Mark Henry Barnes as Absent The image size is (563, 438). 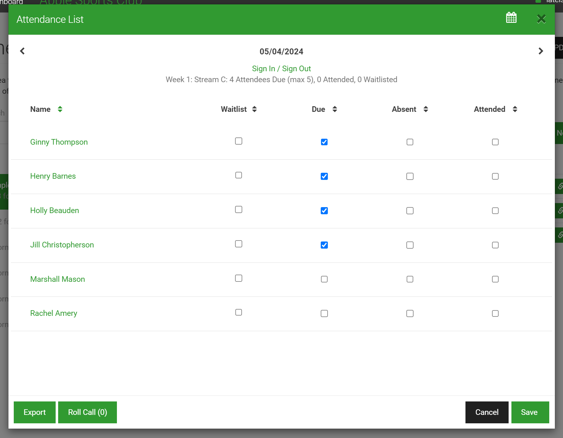410,177
